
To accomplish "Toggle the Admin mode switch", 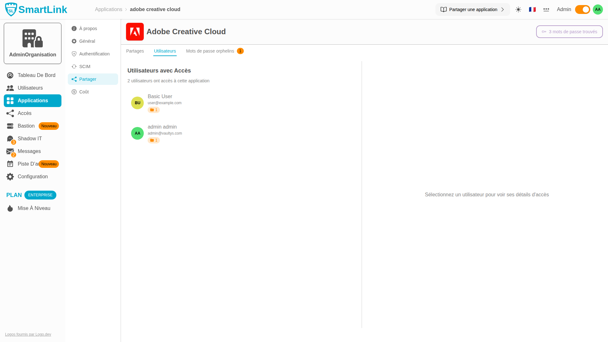I will pos(582,9).
